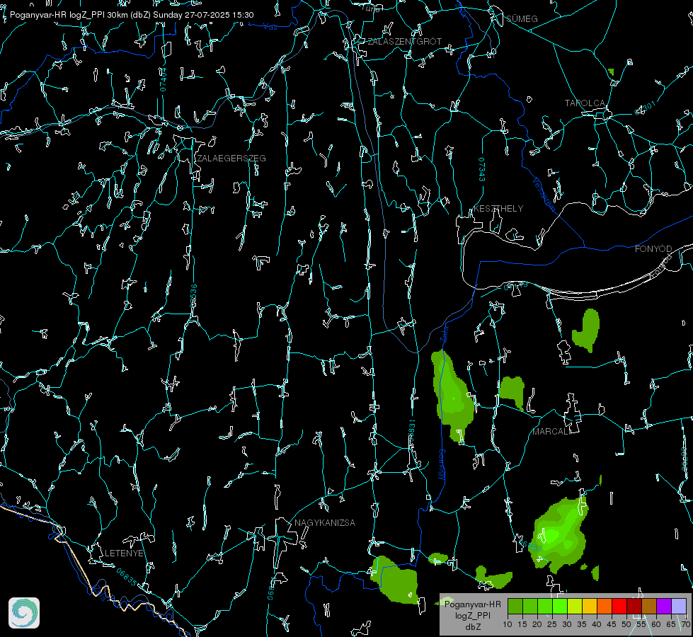Click the road number 06835 label
Screen dimensions: 693x637
tap(127, 577)
